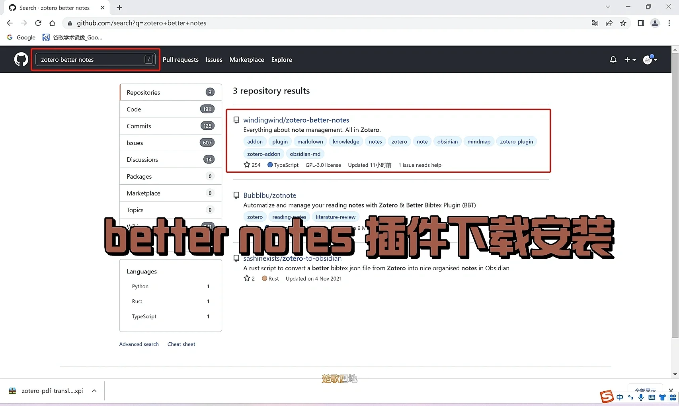Image resolution: width=679 pixels, height=406 pixels.
Task: Bookmark this page with the star icon
Action: pyautogui.click(x=624, y=23)
